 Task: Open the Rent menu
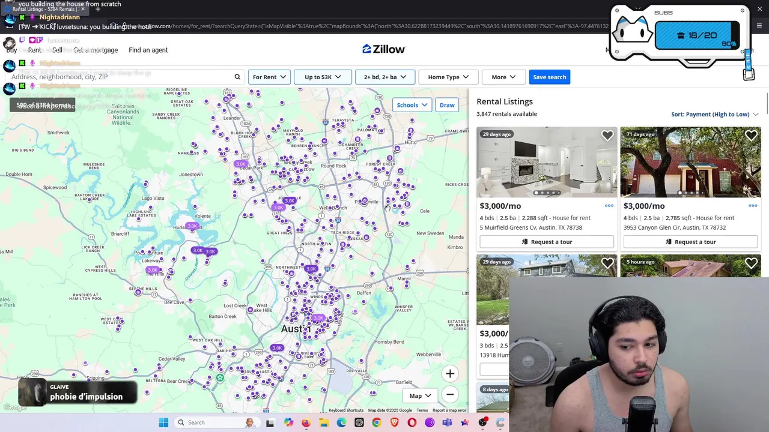click(x=34, y=50)
